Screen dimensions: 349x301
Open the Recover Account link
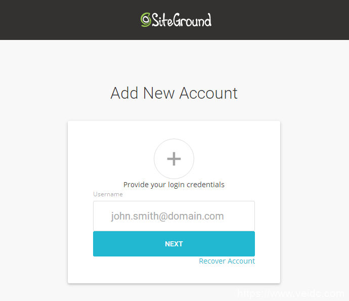click(x=227, y=261)
